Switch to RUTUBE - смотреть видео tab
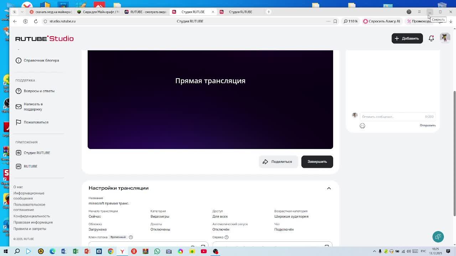 (146, 12)
